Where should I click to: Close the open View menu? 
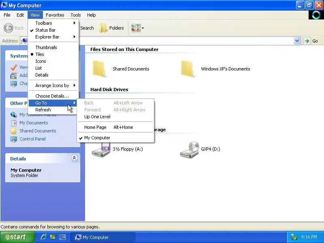35,15
